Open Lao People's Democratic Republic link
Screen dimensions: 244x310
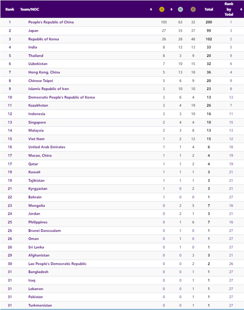[57, 264]
